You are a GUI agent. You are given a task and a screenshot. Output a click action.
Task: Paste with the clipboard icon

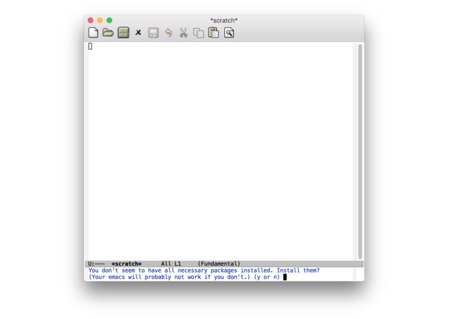coord(213,32)
